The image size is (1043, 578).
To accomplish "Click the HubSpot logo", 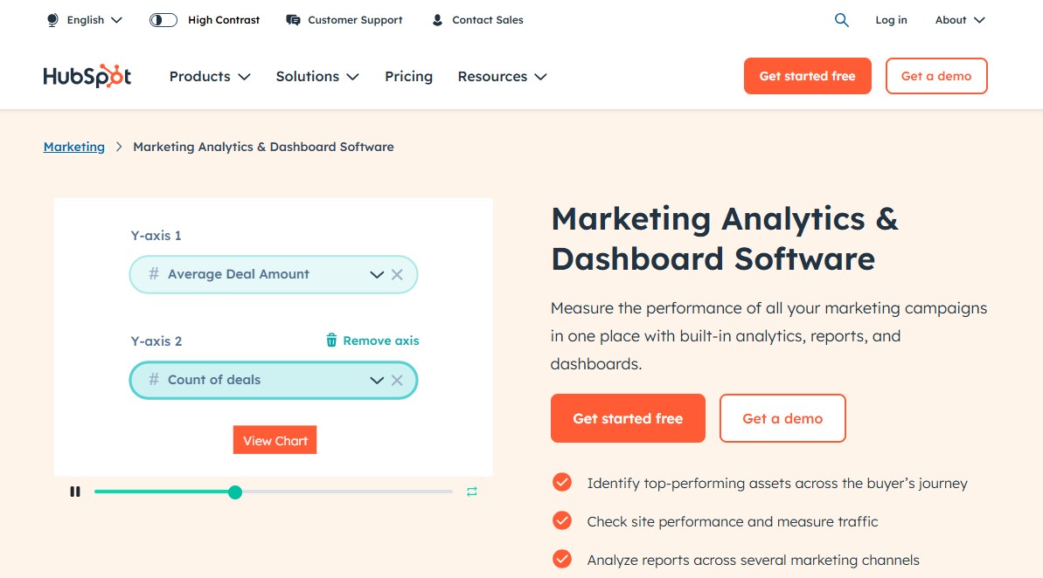I will pos(87,76).
